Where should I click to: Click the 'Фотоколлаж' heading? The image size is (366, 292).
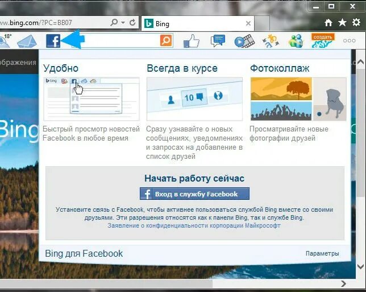[280, 68]
